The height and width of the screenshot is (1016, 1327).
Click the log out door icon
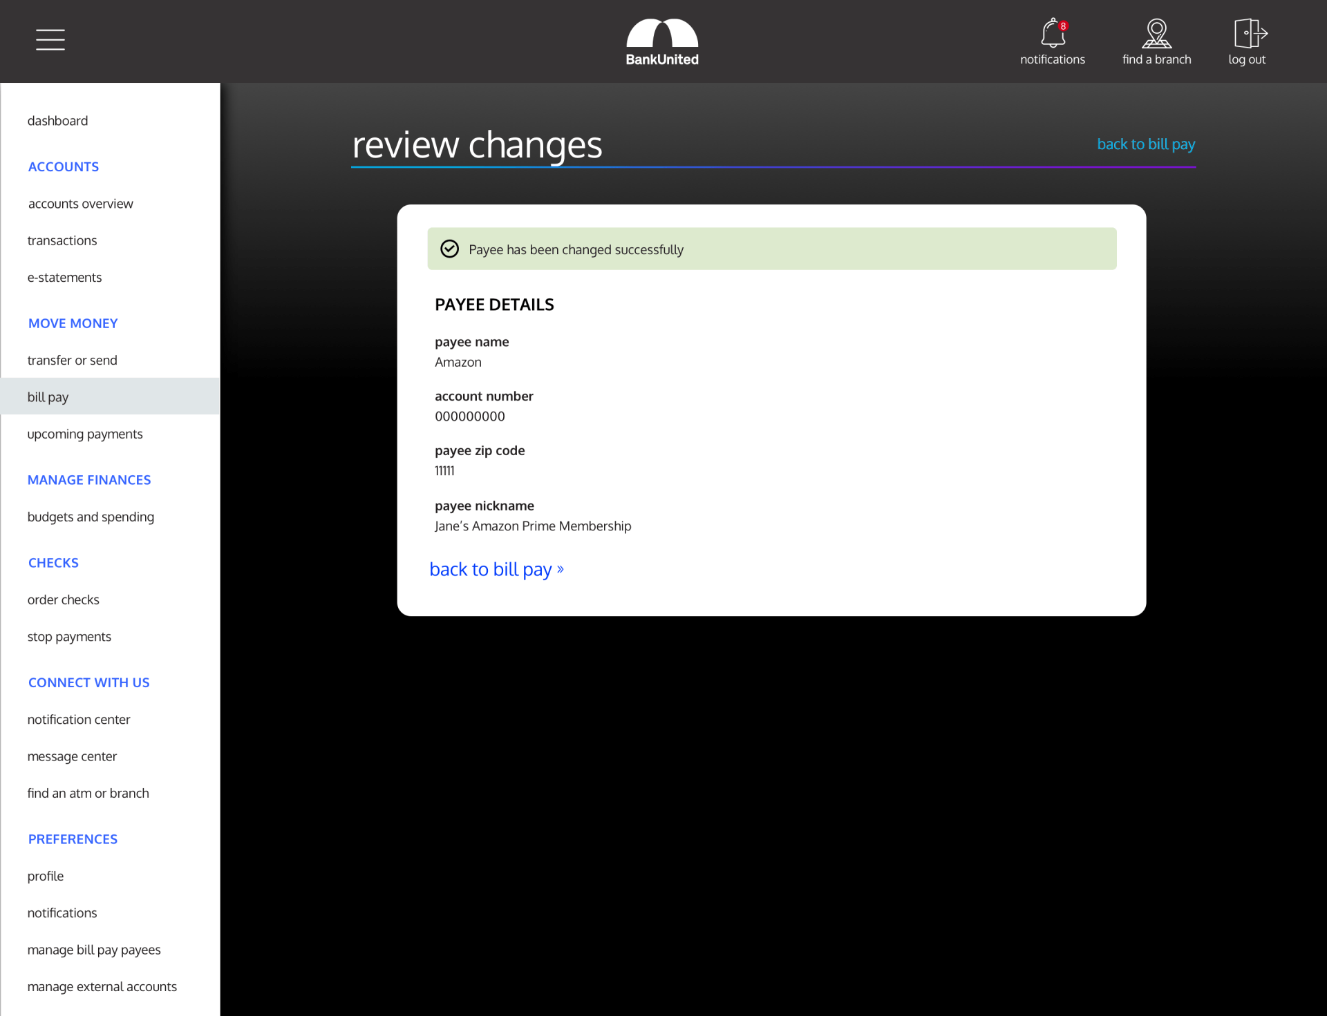(1249, 33)
